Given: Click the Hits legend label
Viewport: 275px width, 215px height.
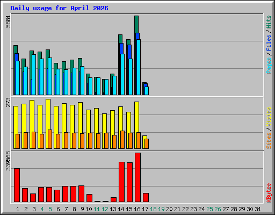Looking at the screenshot, I should pyautogui.click(x=269, y=22).
